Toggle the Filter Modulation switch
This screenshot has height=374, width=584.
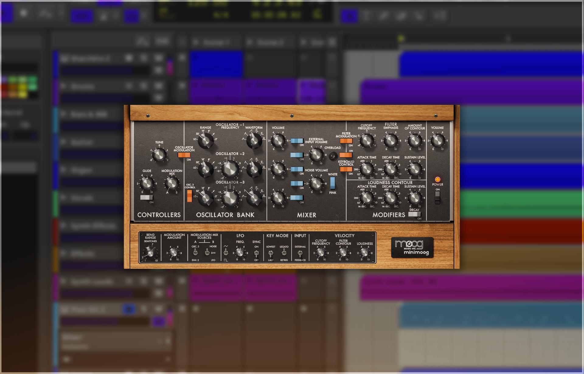click(346, 141)
